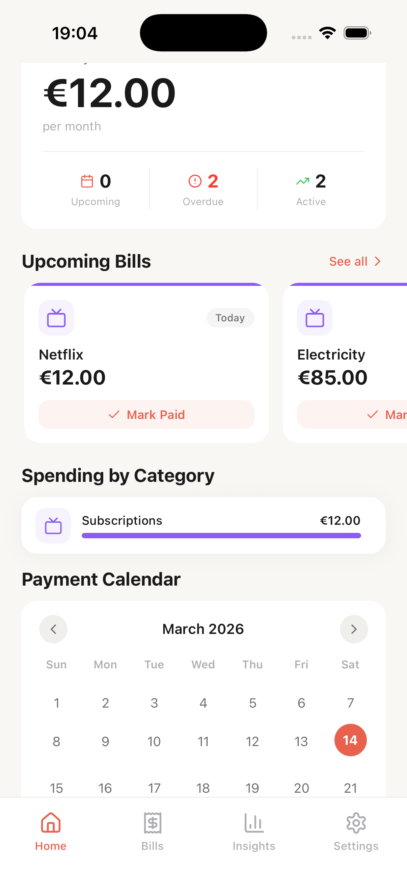Tap the Upcoming calendar icon
The image size is (407, 886).
87,181
